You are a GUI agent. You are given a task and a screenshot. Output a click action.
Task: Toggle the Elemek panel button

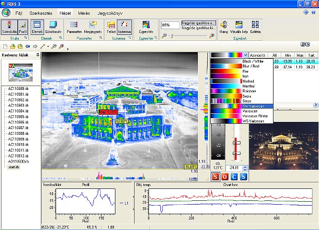click(37, 27)
